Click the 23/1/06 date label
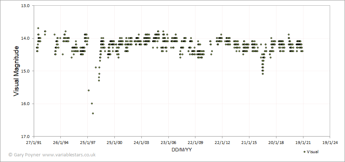The image size is (345, 162). tap(168, 143)
